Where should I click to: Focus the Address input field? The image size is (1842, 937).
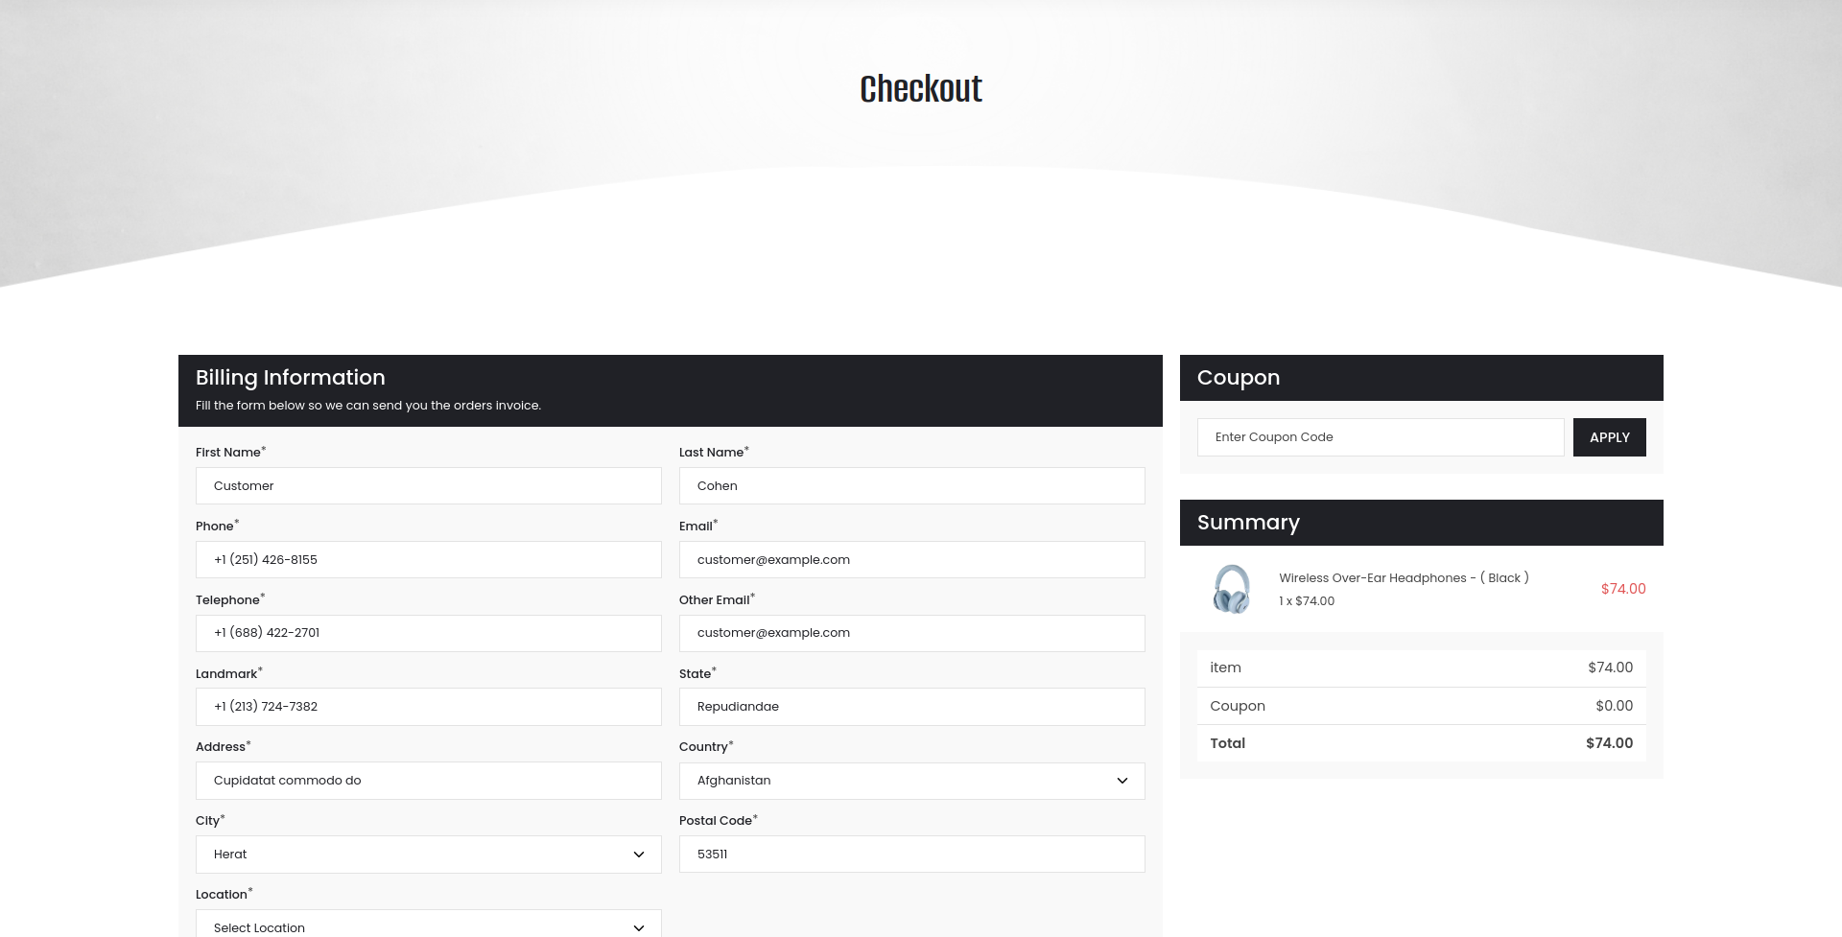click(x=428, y=781)
